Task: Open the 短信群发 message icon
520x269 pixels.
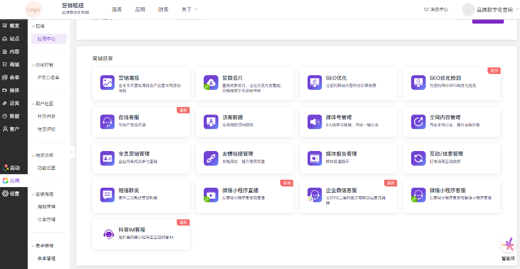Action: [x=107, y=194]
